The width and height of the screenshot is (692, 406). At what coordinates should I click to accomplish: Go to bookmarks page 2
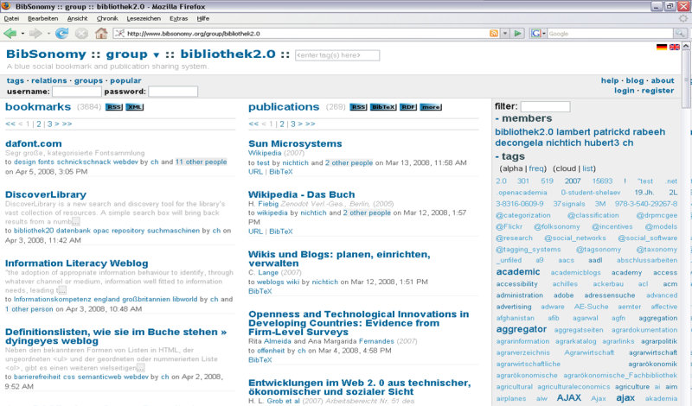pos(39,124)
